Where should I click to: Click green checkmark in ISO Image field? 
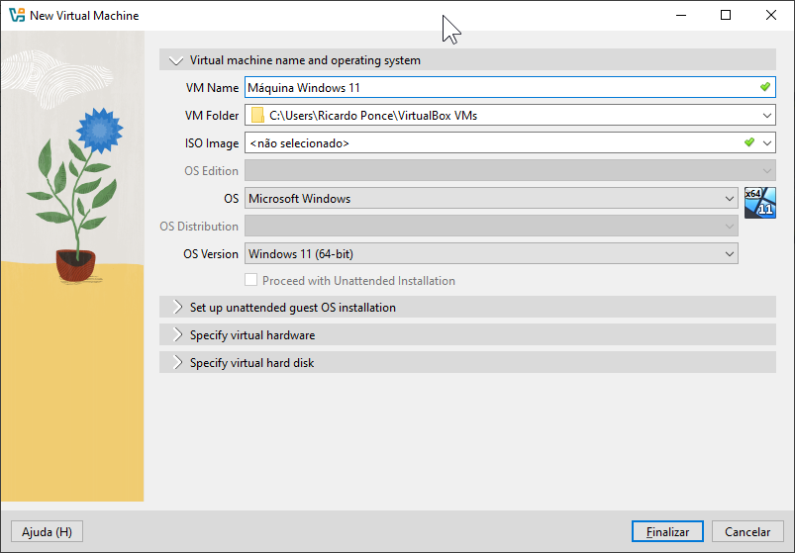tap(749, 143)
